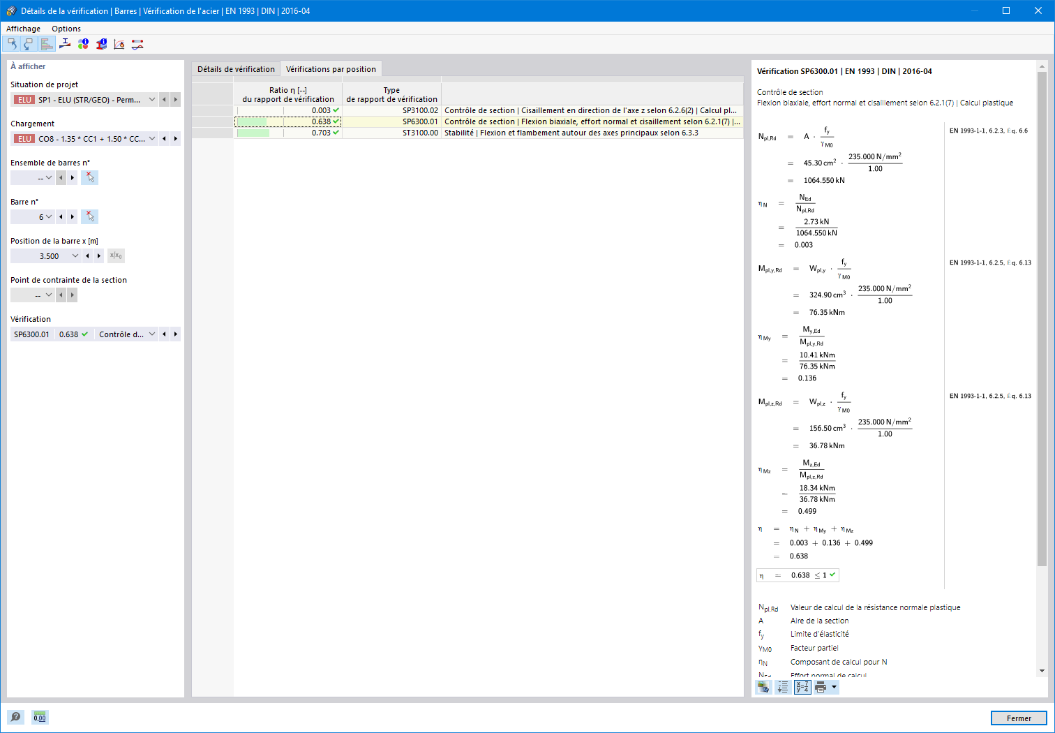
Task: Click the first toolbar icon with back arrow
Action: [x=11, y=44]
